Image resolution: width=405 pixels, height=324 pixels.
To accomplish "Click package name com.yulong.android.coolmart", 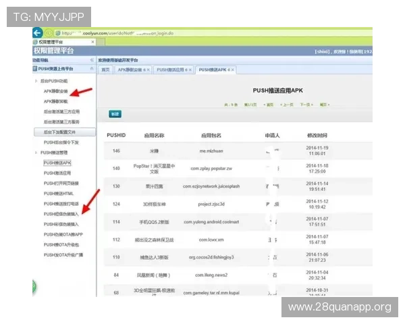I will 211,222.
